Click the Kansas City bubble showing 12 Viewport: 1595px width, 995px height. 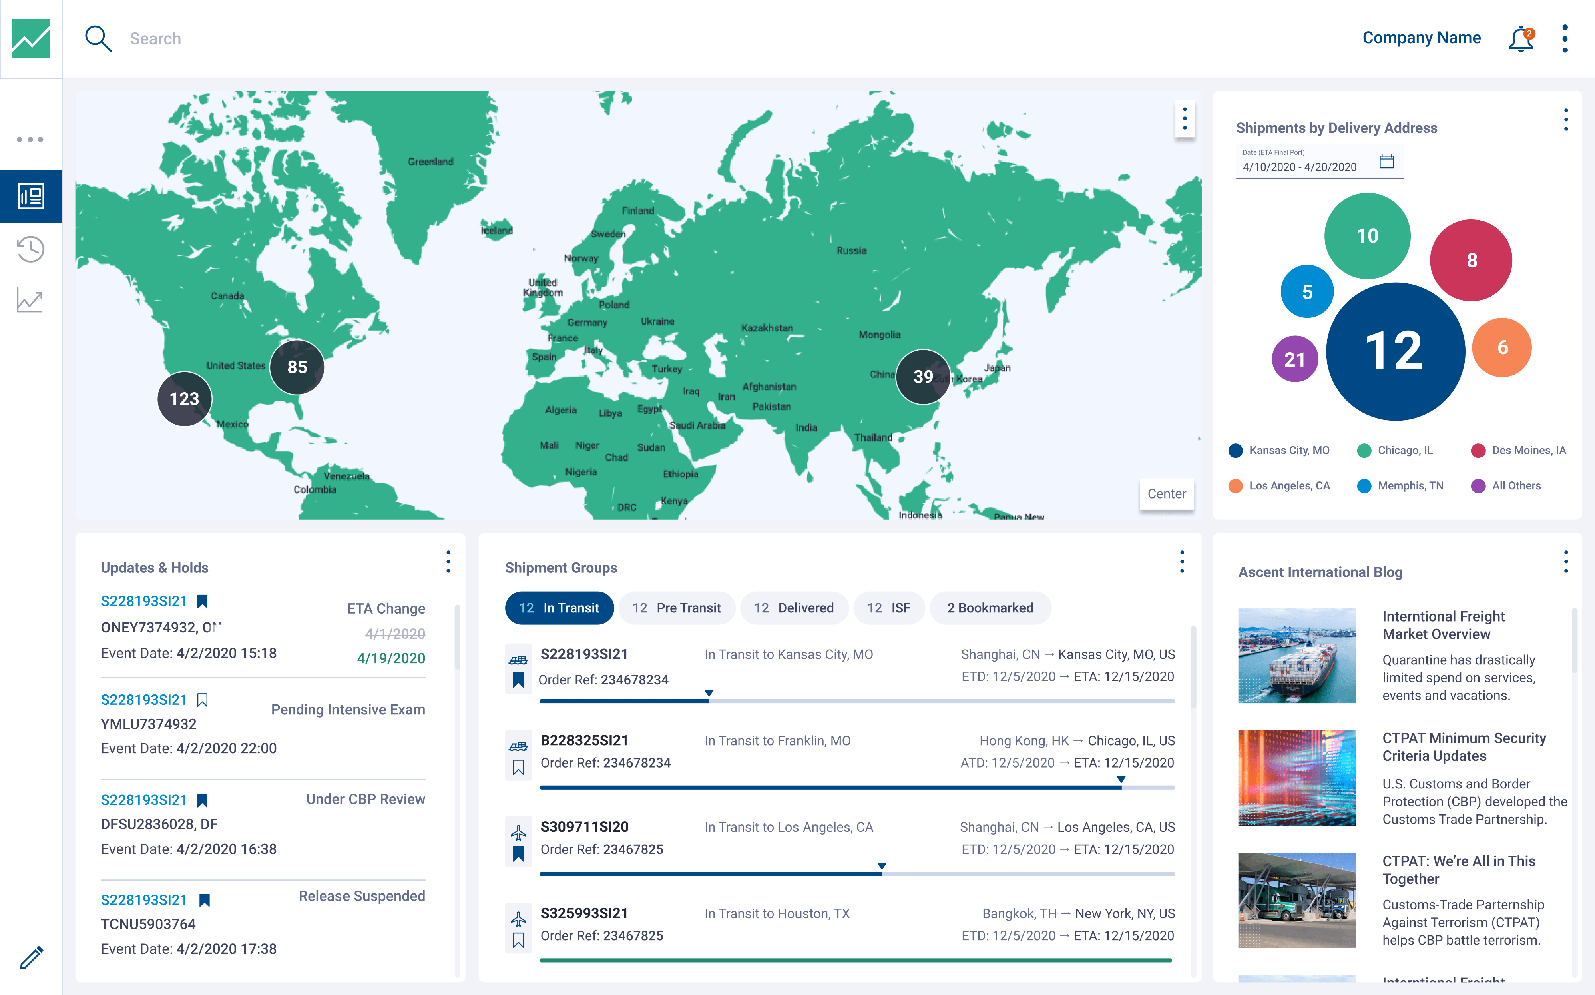(x=1394, y=351)
